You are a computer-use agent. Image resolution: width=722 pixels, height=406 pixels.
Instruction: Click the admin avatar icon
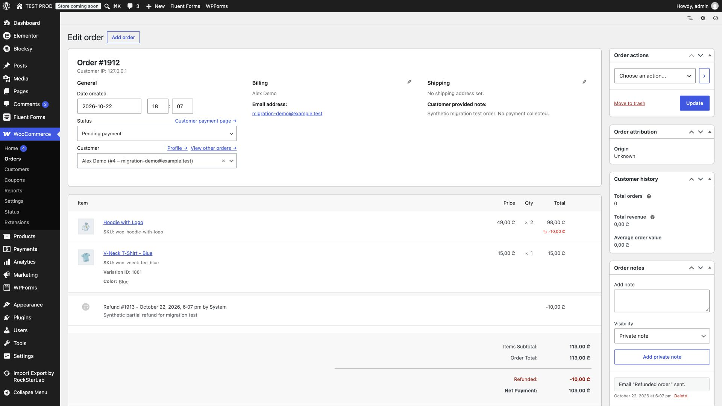click(x=715, y=6)
